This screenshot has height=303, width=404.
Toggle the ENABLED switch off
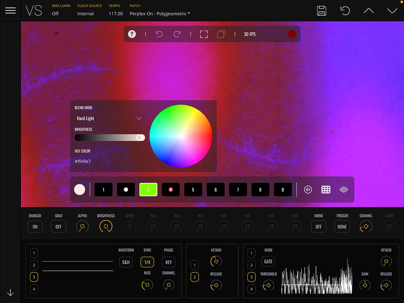coord(35,227)
